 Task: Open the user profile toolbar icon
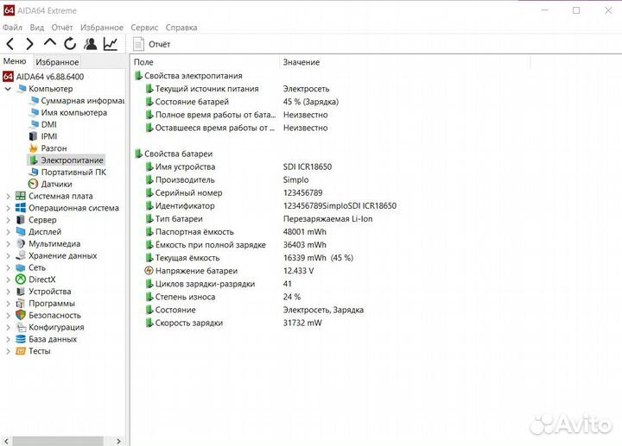91,44
